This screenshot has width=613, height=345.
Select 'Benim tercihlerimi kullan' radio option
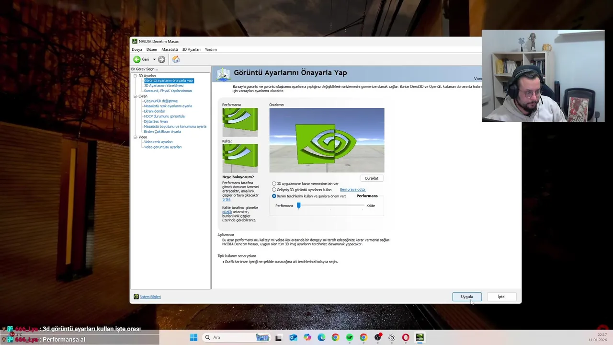[274, 196]
